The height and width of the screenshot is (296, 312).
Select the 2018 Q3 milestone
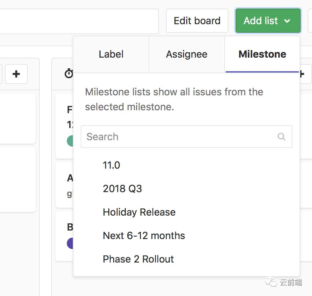122,189
